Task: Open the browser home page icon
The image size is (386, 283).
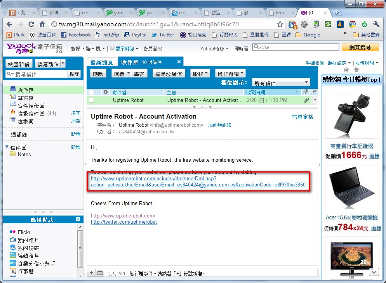Action: (42, 24)
